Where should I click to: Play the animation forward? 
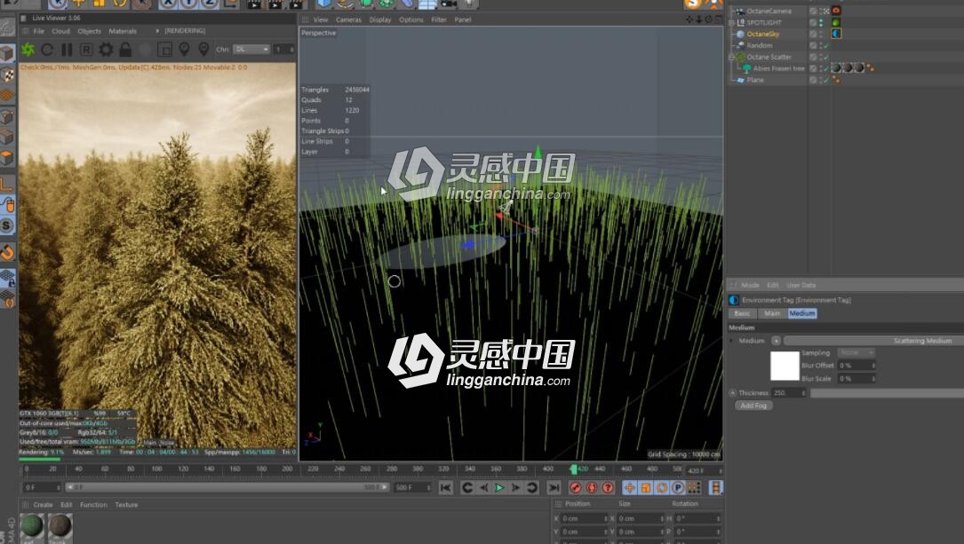(499, 487)
